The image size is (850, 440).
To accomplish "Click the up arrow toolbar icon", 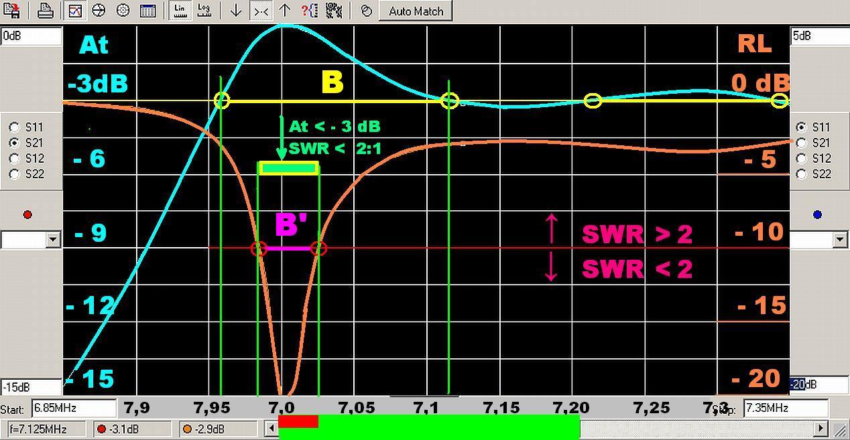I will pyautogui.click(x=285, y=11).
